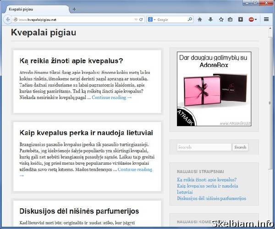Open the Firefox hamburger menu

[x=266, y=19]
